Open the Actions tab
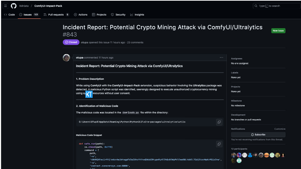The height and width of the screenshot is (169, 301). [81, 15]
